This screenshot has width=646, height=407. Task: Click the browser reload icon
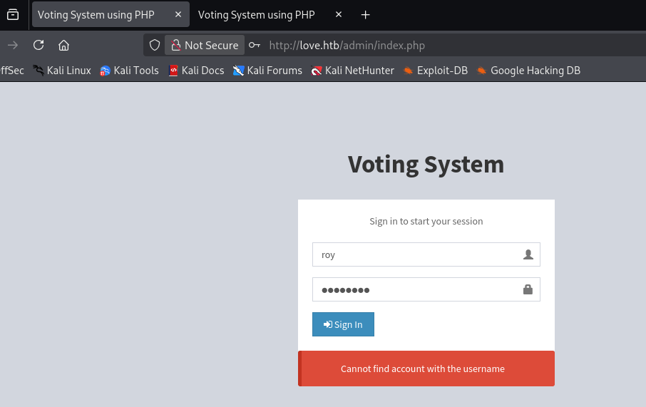(39, 45)
